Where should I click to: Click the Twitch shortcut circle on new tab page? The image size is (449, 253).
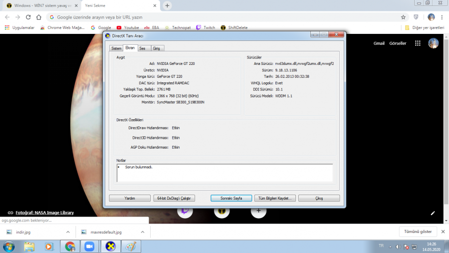click(185, 211)
